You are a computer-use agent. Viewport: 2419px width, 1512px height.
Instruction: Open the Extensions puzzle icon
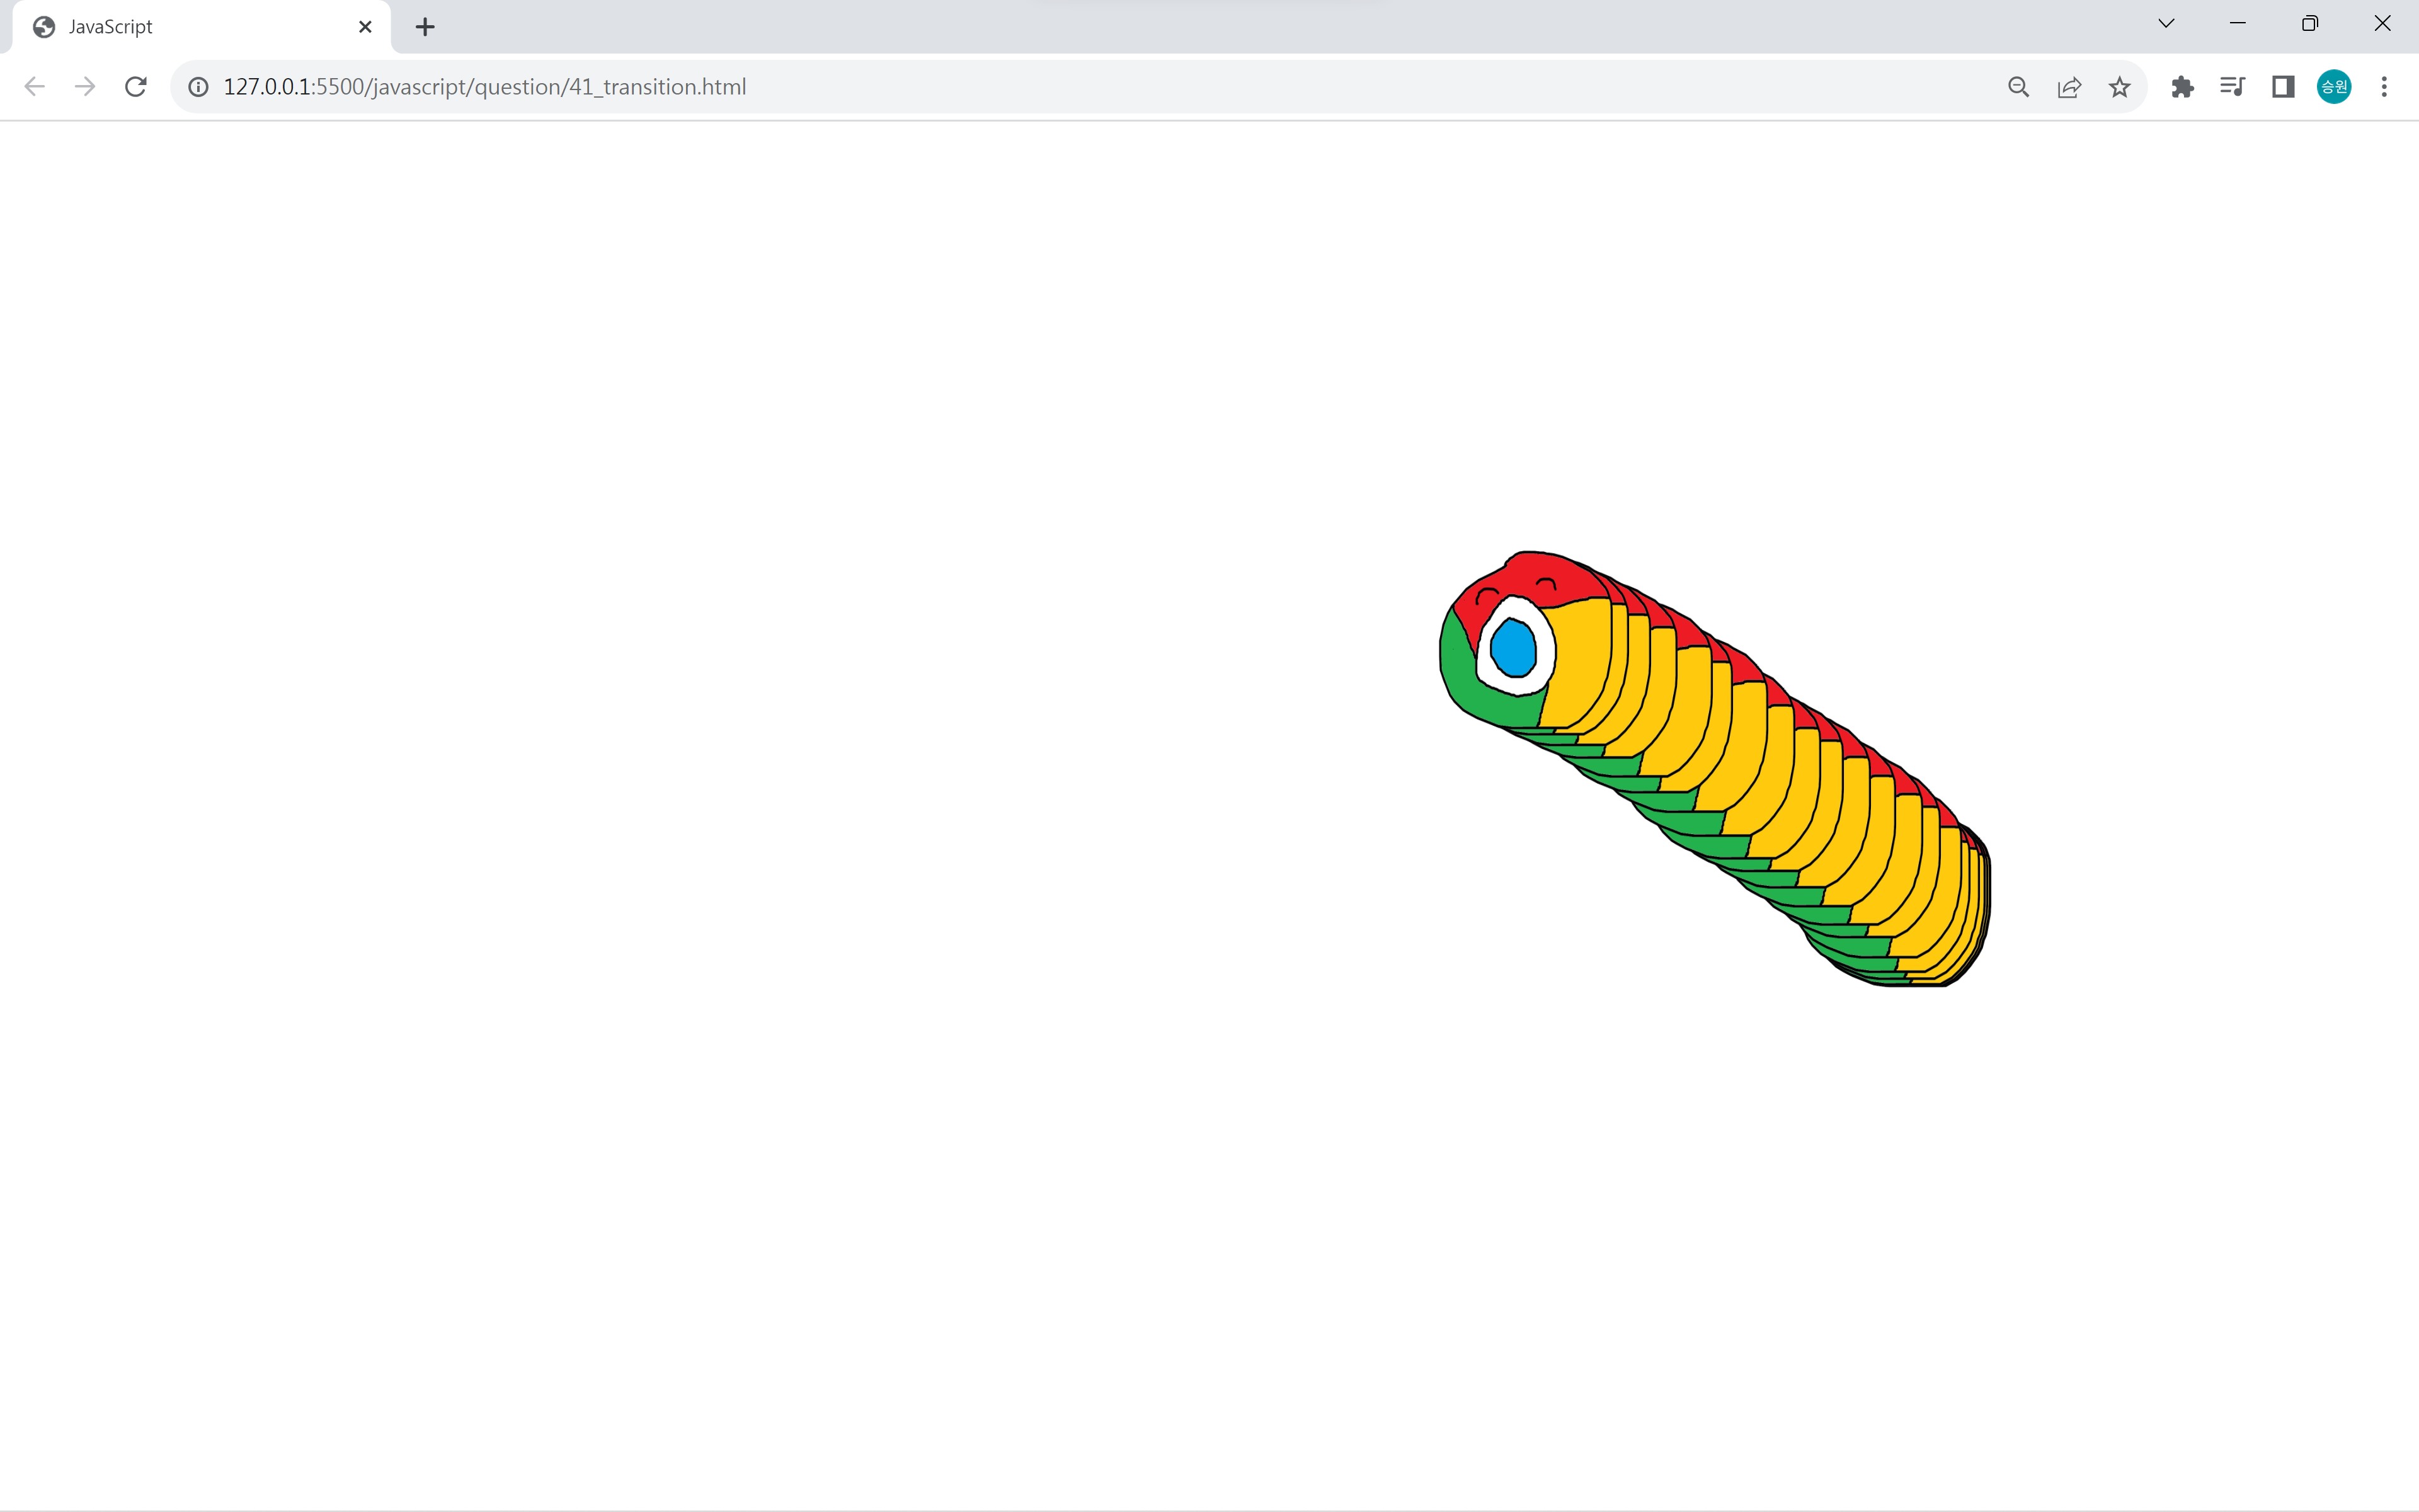[x=2182, y=87]
